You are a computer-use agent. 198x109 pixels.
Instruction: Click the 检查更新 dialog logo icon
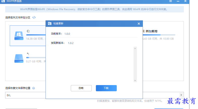pos(49,23)
